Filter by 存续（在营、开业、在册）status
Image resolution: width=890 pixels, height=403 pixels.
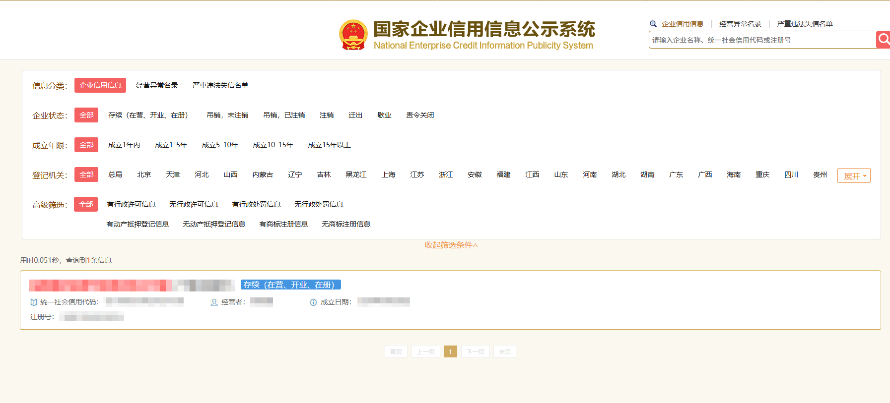[x=148, y=115]
